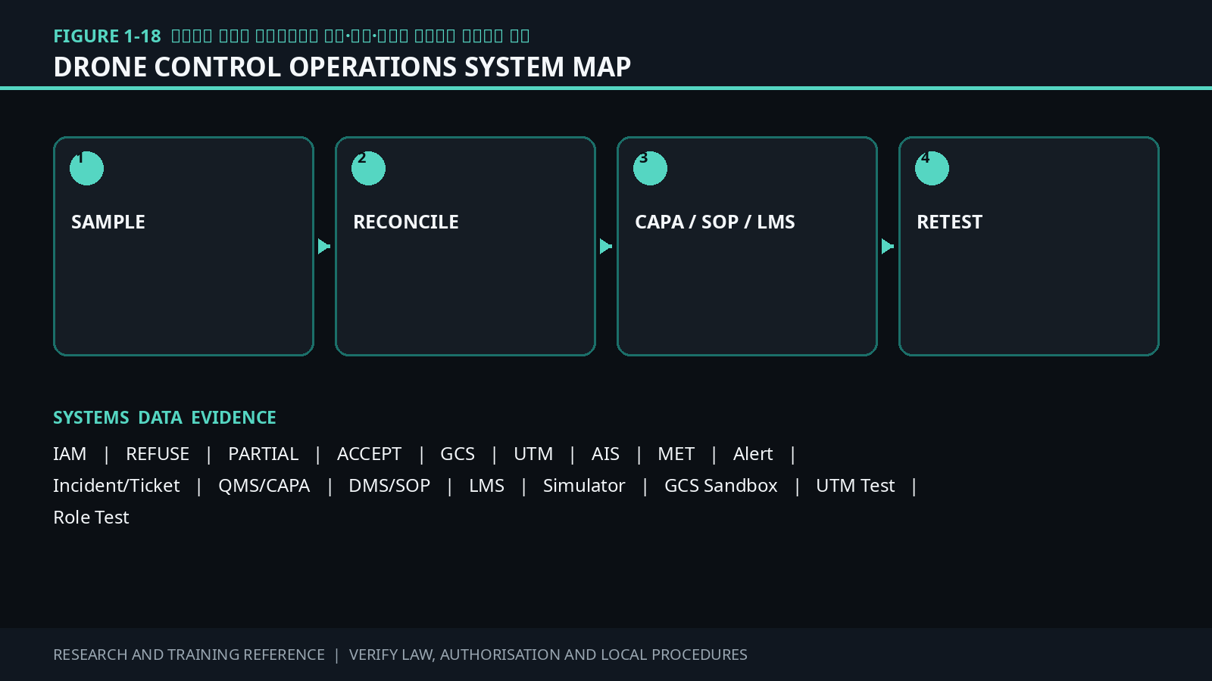1212x681 pixels.
Task: Select the DRONE CONTROL OPERATIONS SYSTEM MAP title
Action: (342, 67)
